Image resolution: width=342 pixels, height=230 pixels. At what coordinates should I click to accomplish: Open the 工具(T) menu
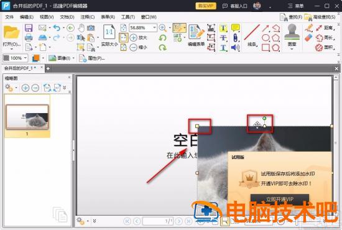point(128,17)
